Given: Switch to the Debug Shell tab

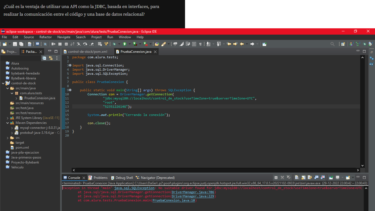Looking at the screenshot, I should (122, 178).
